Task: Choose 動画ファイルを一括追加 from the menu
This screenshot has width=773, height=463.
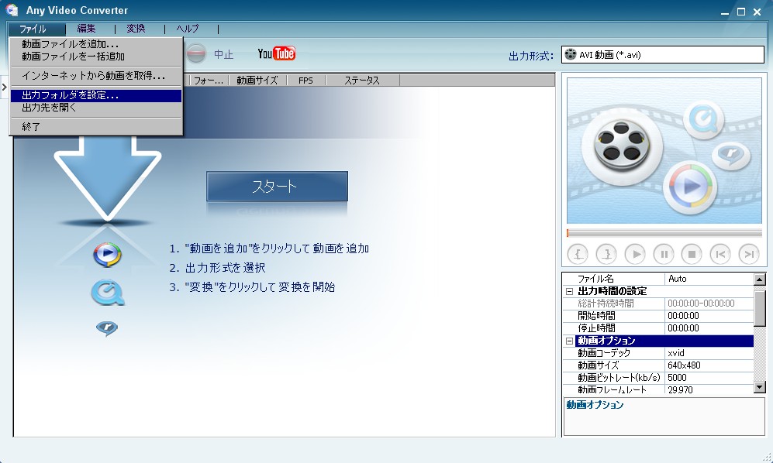Action: pos(96,57)
